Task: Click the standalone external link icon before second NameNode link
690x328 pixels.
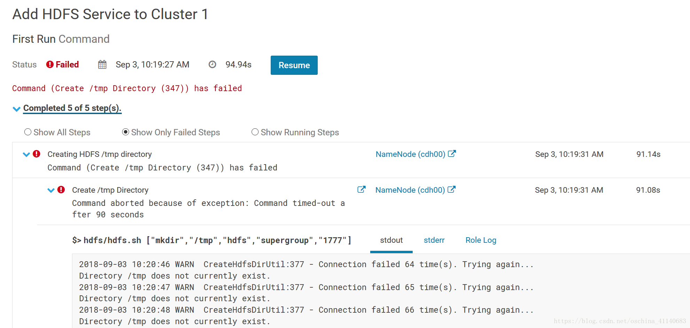Action: tap(362, 189)
